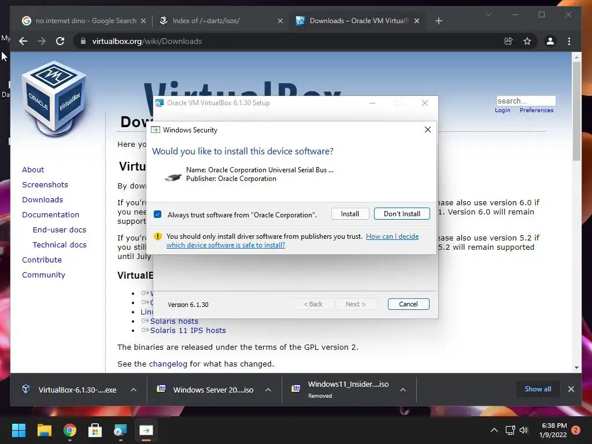Open the Chrome profile menu
This screenshot has width=592, height=444.
pyautogui.click(x=550, y=41)
